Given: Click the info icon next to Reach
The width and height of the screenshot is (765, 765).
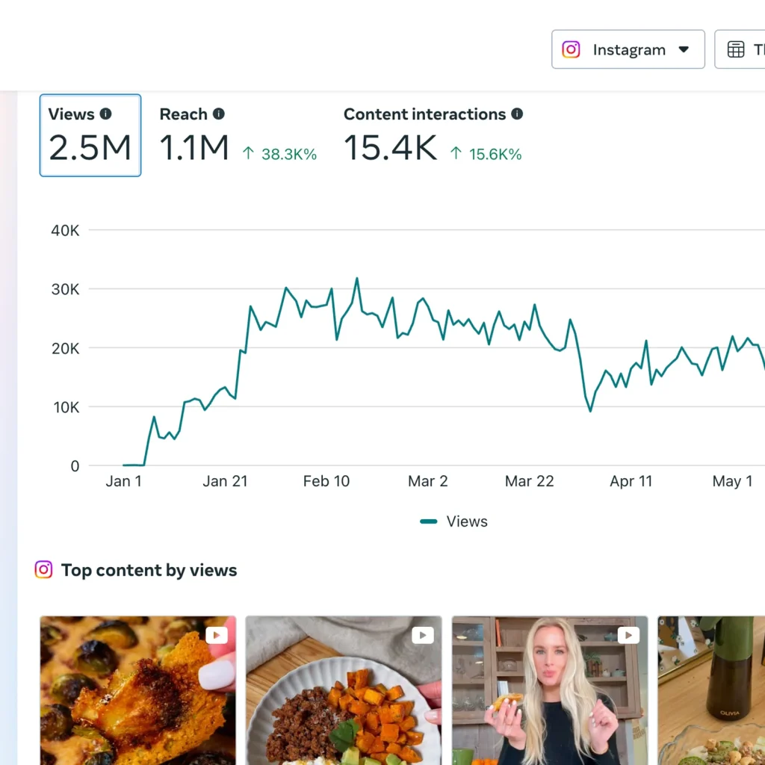Looking at the screenshot, I should point(219,114).
